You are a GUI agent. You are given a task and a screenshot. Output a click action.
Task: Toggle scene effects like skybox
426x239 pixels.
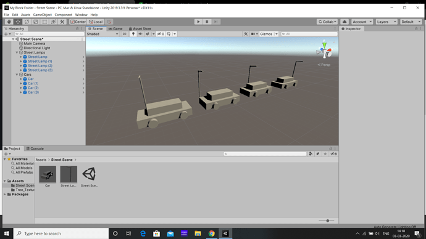point(148,34)
